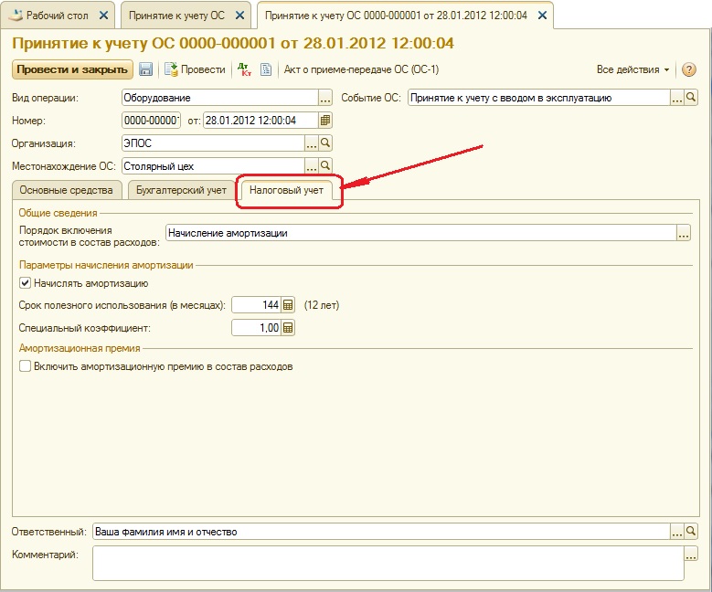Open the search magnifier for Ответственный
The width and height of the screenshot is (712, 592).
pos(691,531)
